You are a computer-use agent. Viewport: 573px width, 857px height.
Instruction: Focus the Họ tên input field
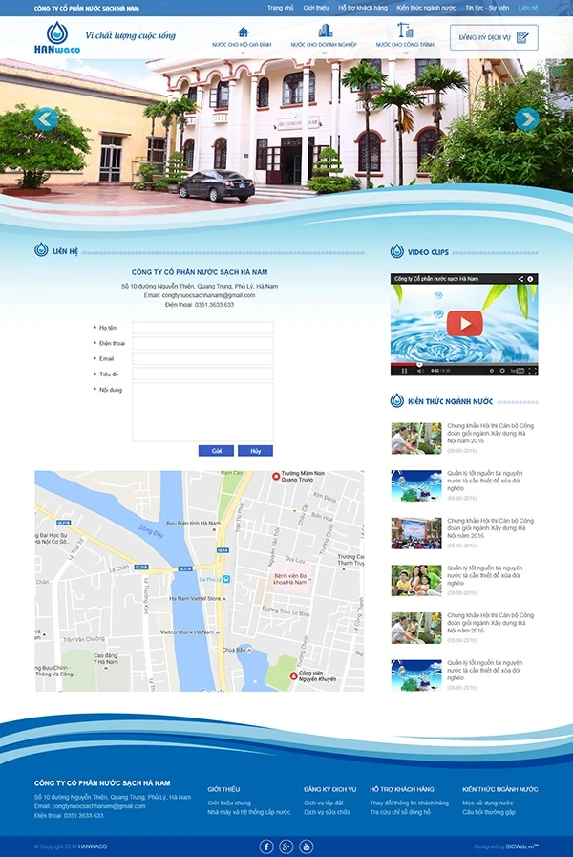coord(202,328)
